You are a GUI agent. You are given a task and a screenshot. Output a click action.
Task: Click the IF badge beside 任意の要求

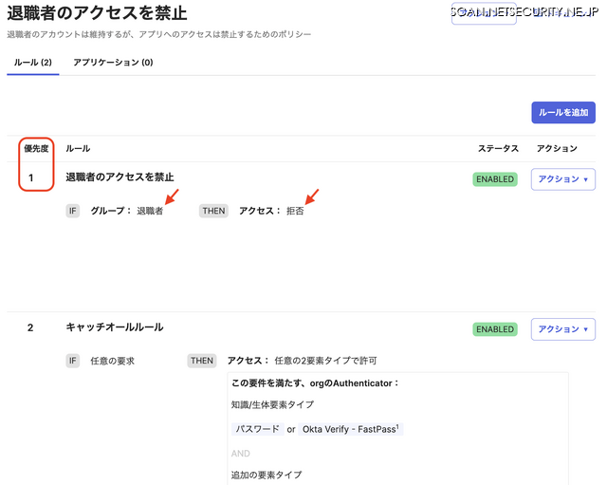(x=73, y=361)
